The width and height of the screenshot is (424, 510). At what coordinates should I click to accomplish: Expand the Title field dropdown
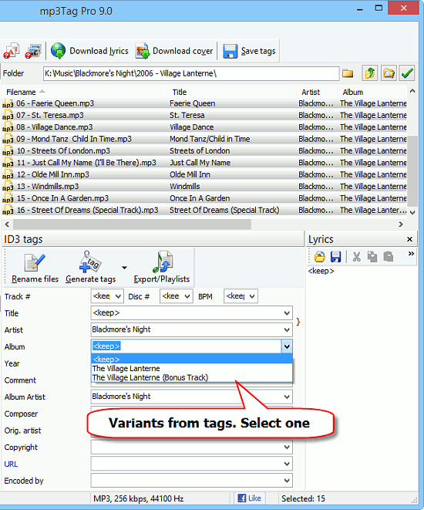pos(287,313)
